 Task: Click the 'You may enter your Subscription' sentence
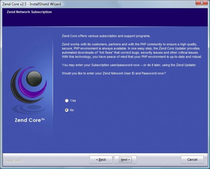[x=129, y=65]
